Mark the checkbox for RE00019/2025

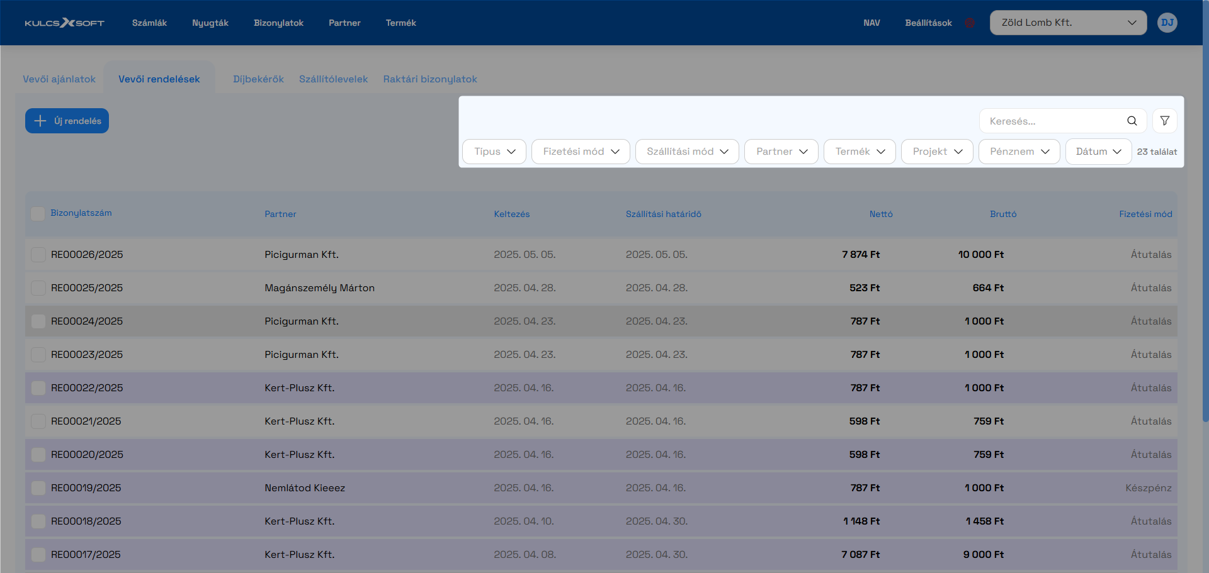(x=38, y=488)
